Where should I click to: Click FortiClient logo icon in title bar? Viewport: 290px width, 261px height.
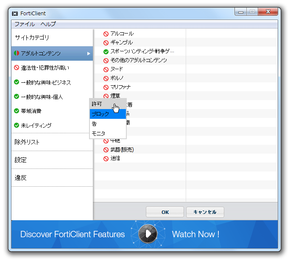click(15, 14)
